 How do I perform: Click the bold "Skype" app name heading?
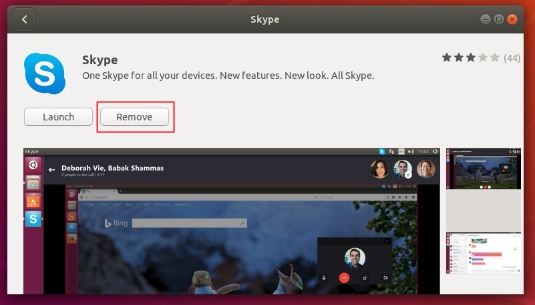point(100,60)
